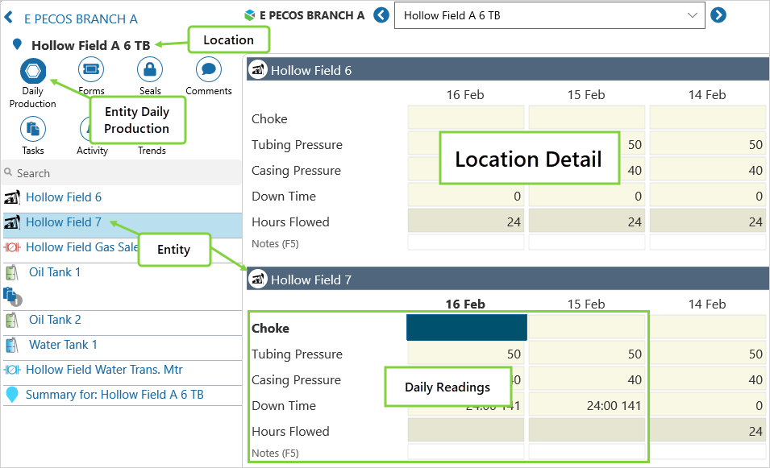
Task: Go to previous location arrow button
Action: [381, 15]
